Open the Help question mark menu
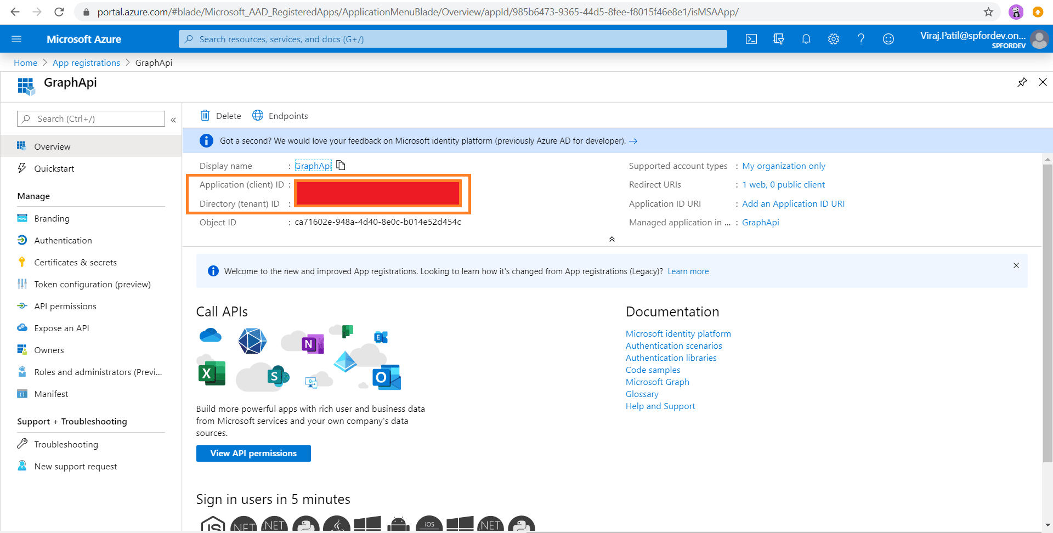 861,39
